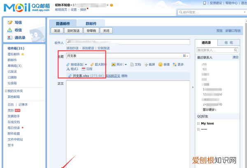The width and height of the screenshot is (247, 168).
Task: Click the 发送 send button
Action: pyautogui.click(x=57, y=30)
